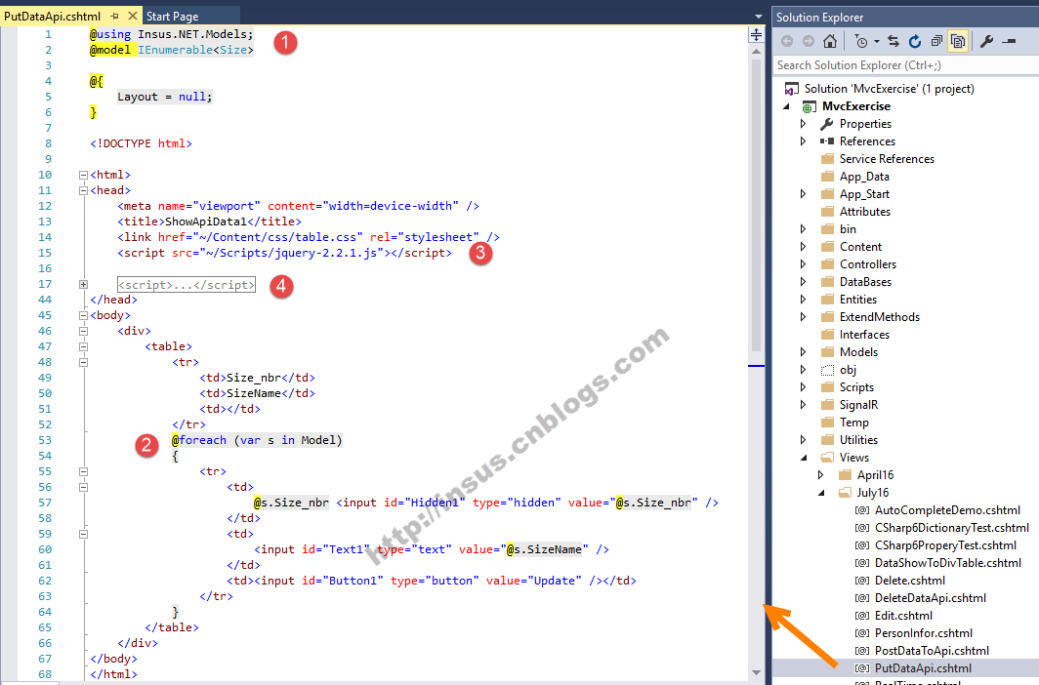
Task: Expand the Properties node arrow
Action: tap(803, 124)
